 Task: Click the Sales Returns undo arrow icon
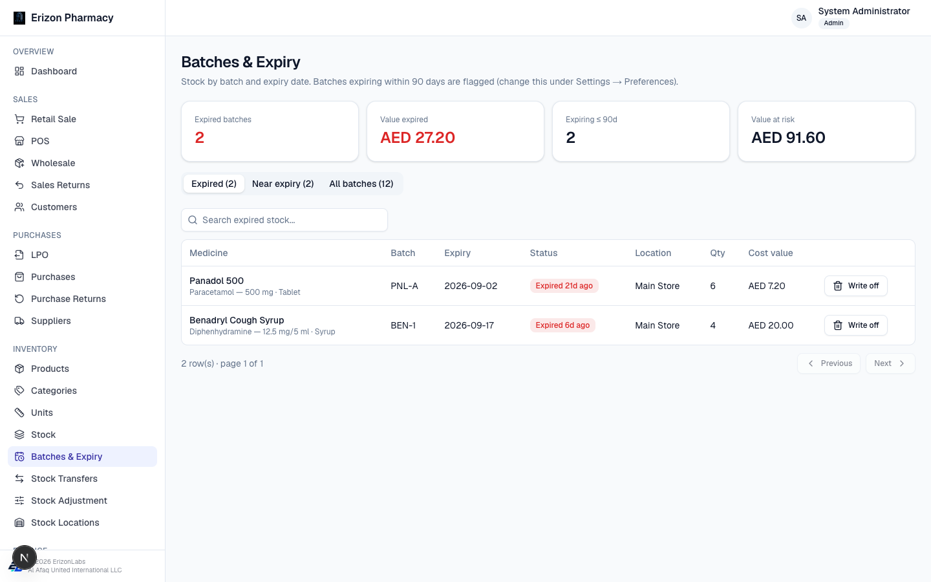[x=19, y=185]
